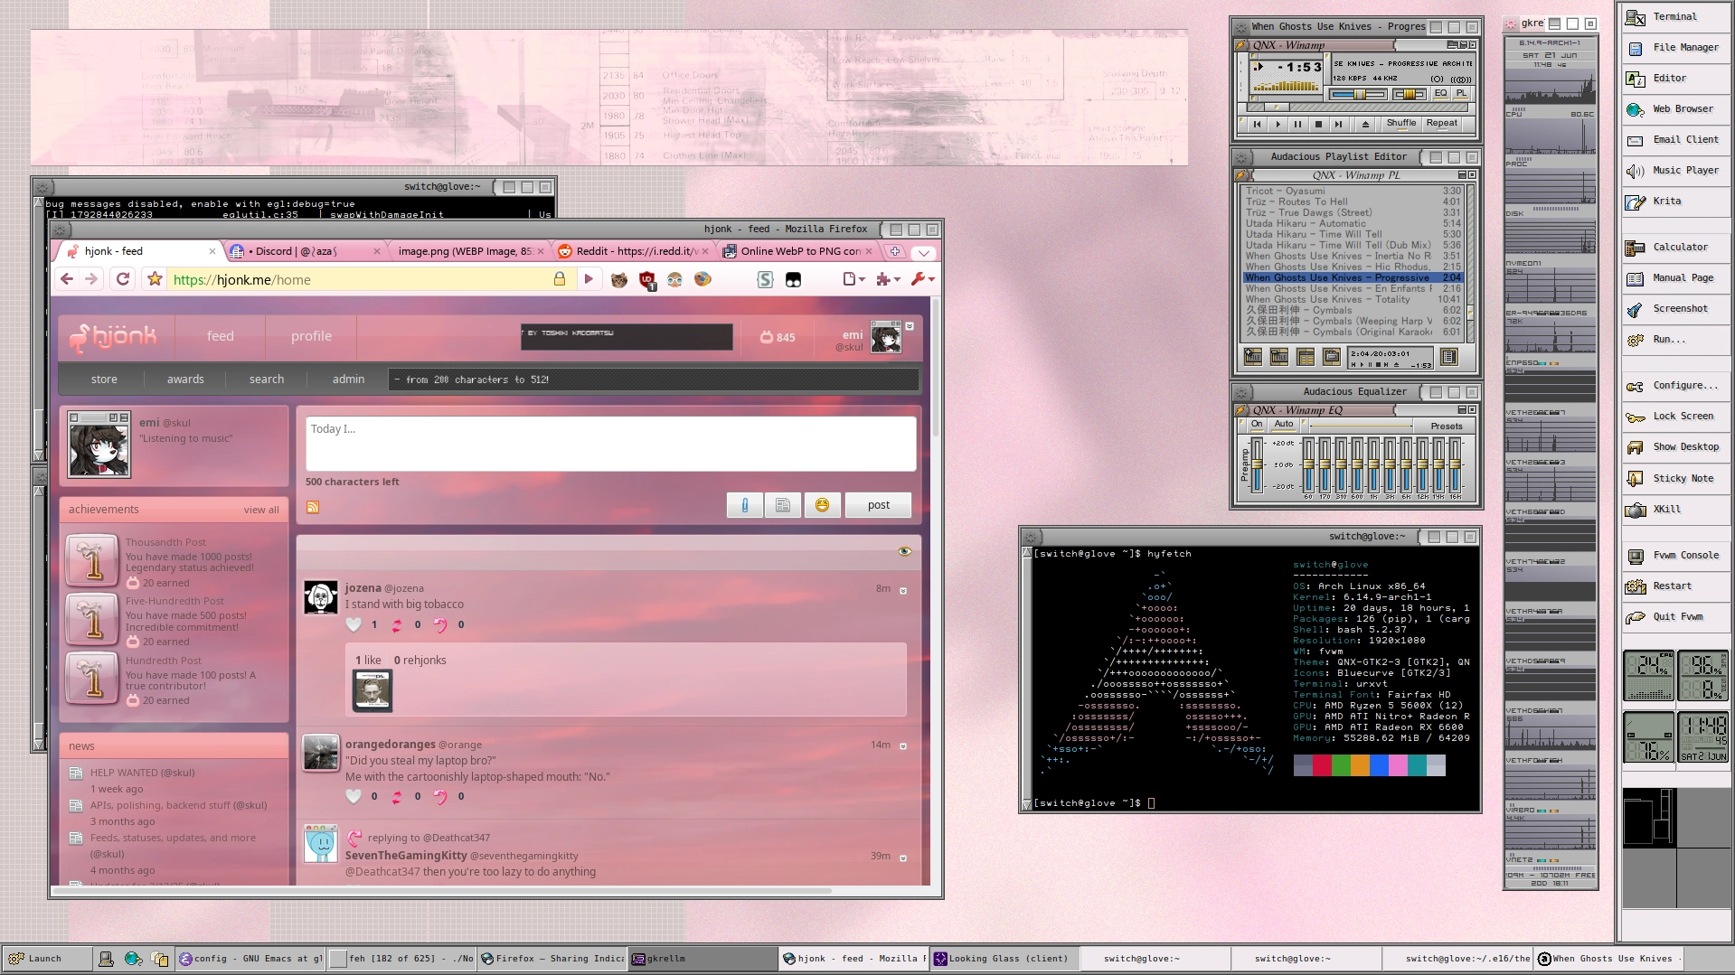Skip to next track in Winamp
The width and height of the screenshot is (1735, 975).
1339,124
